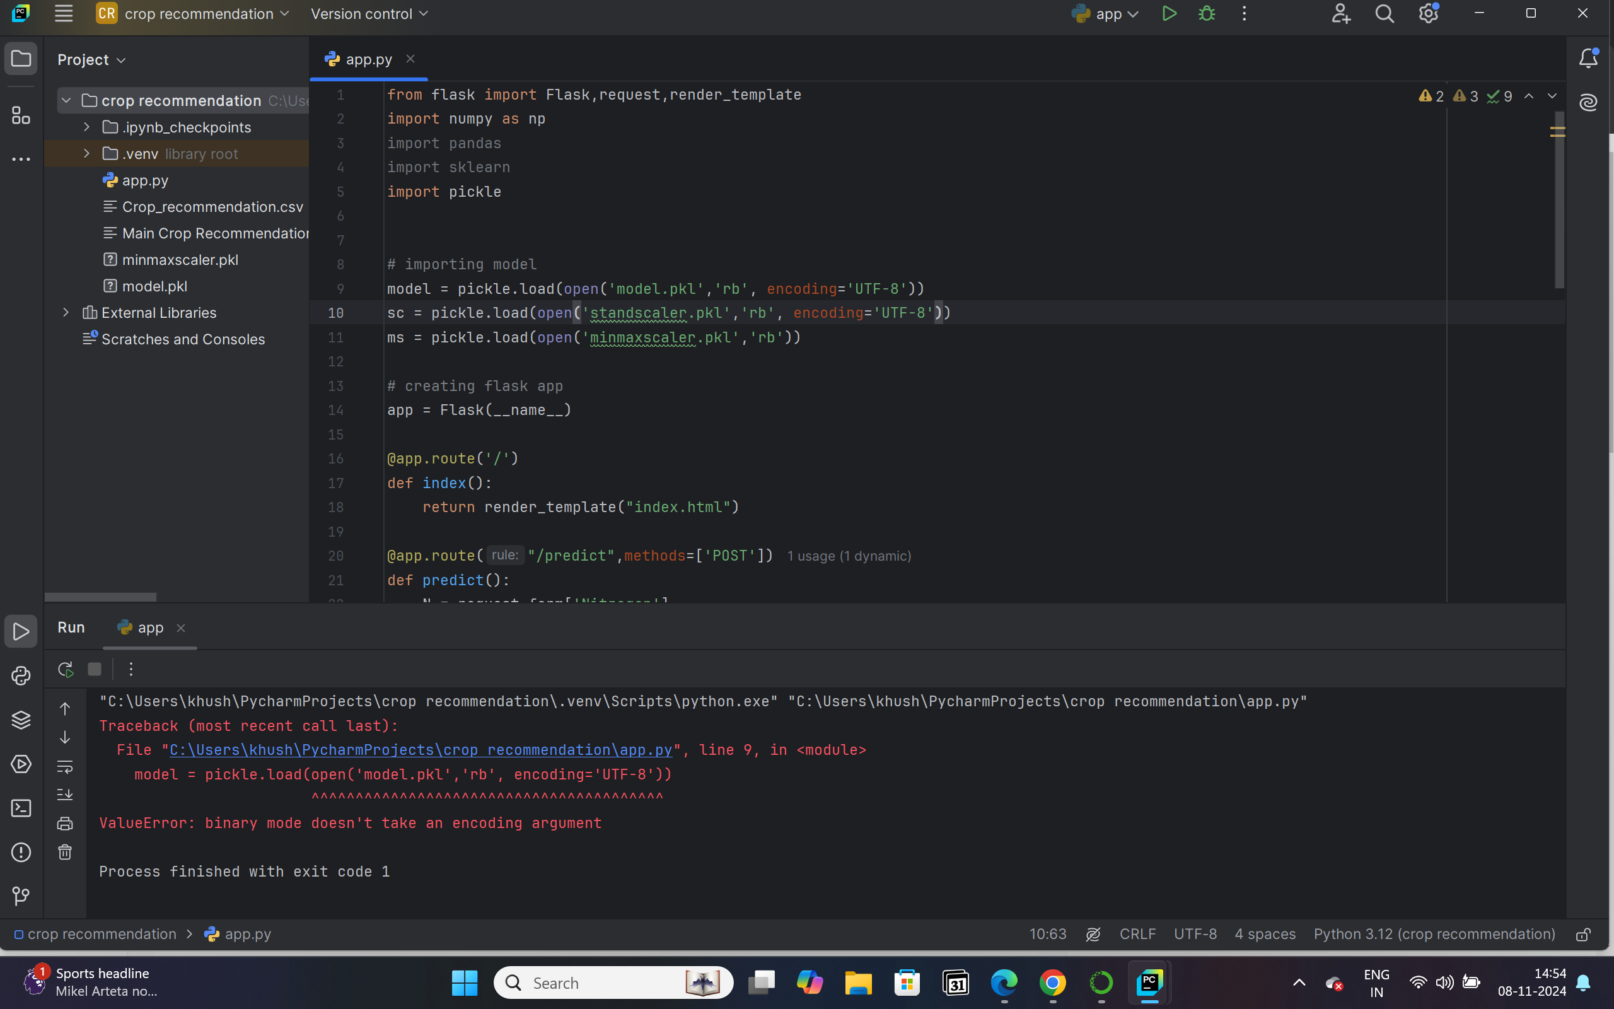
Task: Click Python 3.12 interpreter in status bar
Action: (1434, 934)
